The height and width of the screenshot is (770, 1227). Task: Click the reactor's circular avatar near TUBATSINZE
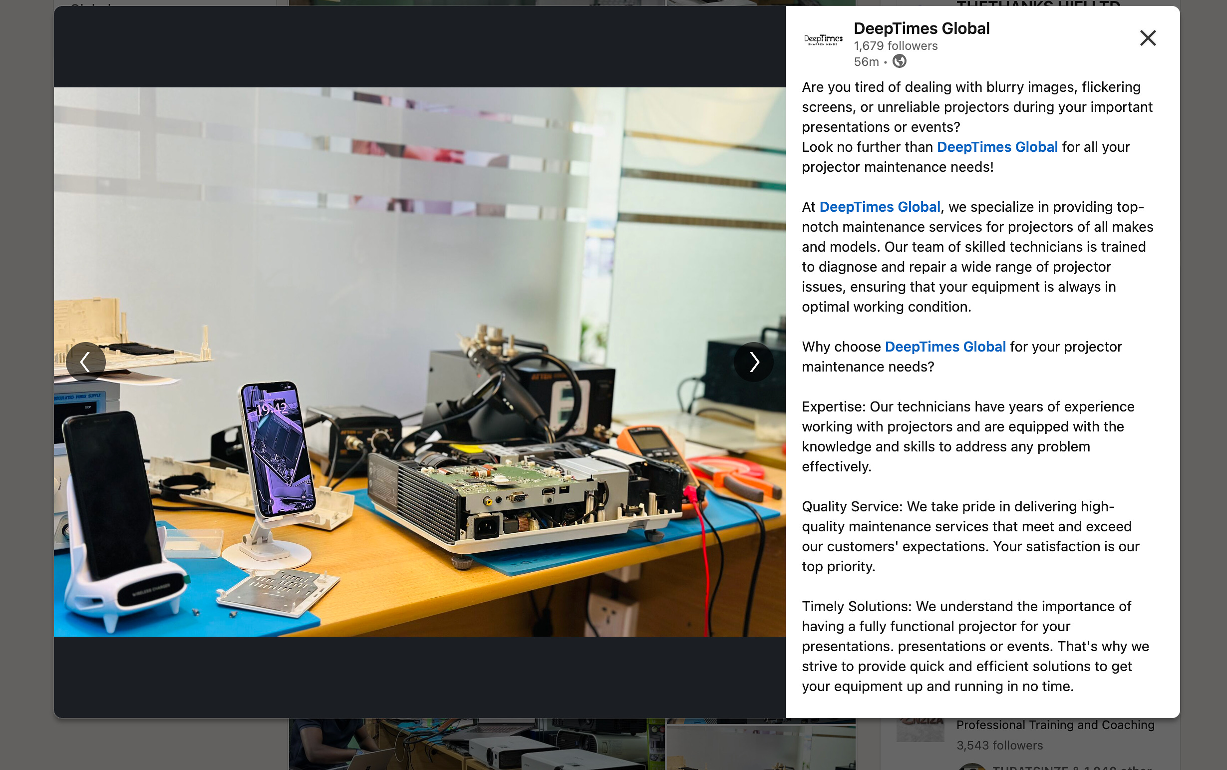pos(972,767)
